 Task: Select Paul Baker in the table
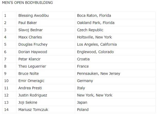pos(28,23)
